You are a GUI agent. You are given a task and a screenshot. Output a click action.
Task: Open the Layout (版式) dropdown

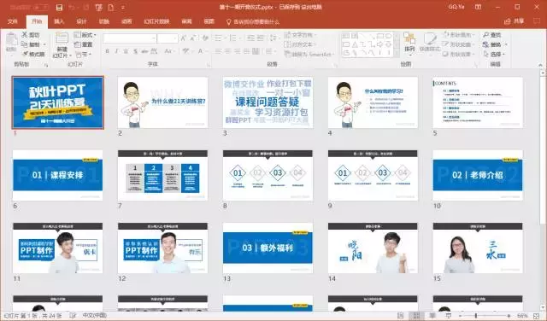[x=85, y=35]
